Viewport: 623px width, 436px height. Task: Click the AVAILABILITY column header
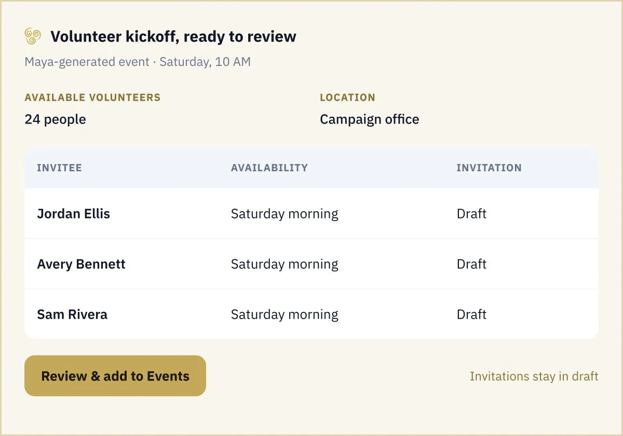[x=269, y=168]
